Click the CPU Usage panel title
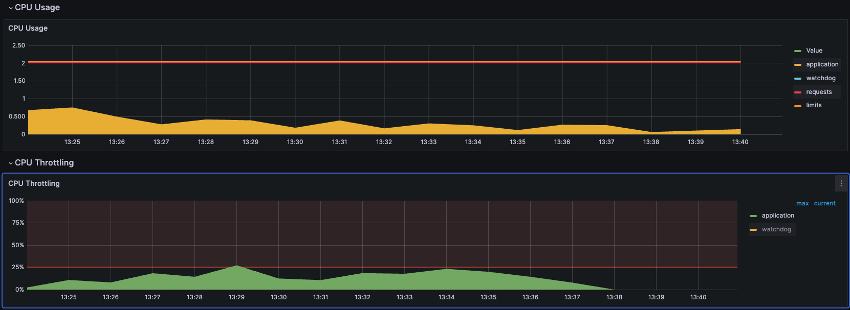Viewport: 850px width, 310px height. pyautogui.click(x=28, y=28)
